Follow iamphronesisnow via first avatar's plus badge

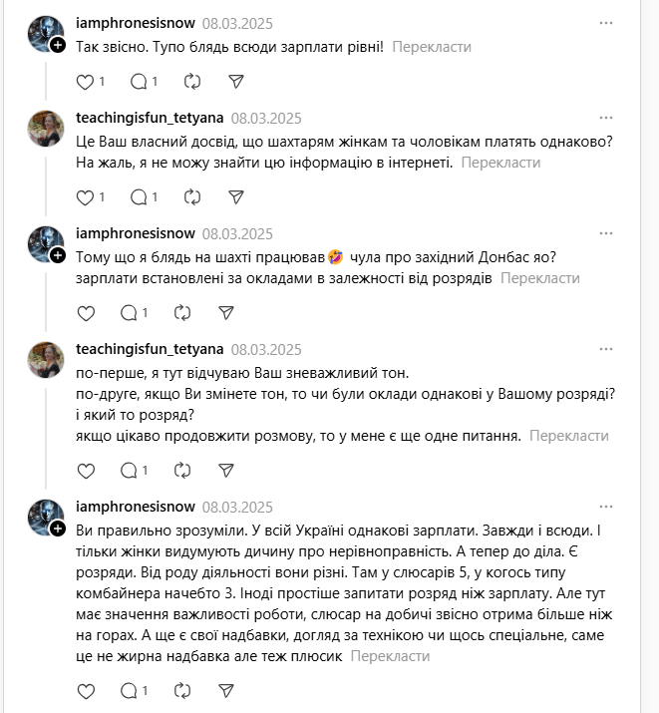click(x=58, y=45)
